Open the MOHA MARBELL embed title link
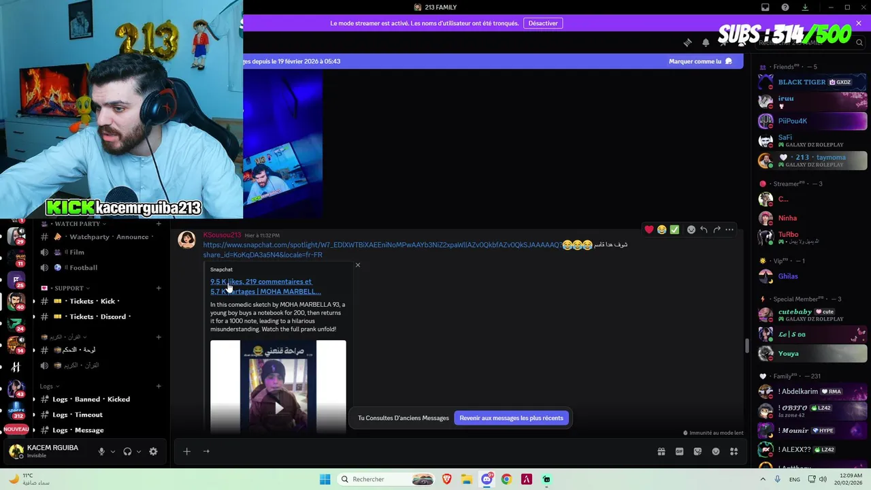This screenshot has height=490, width=871. [265, 287]
